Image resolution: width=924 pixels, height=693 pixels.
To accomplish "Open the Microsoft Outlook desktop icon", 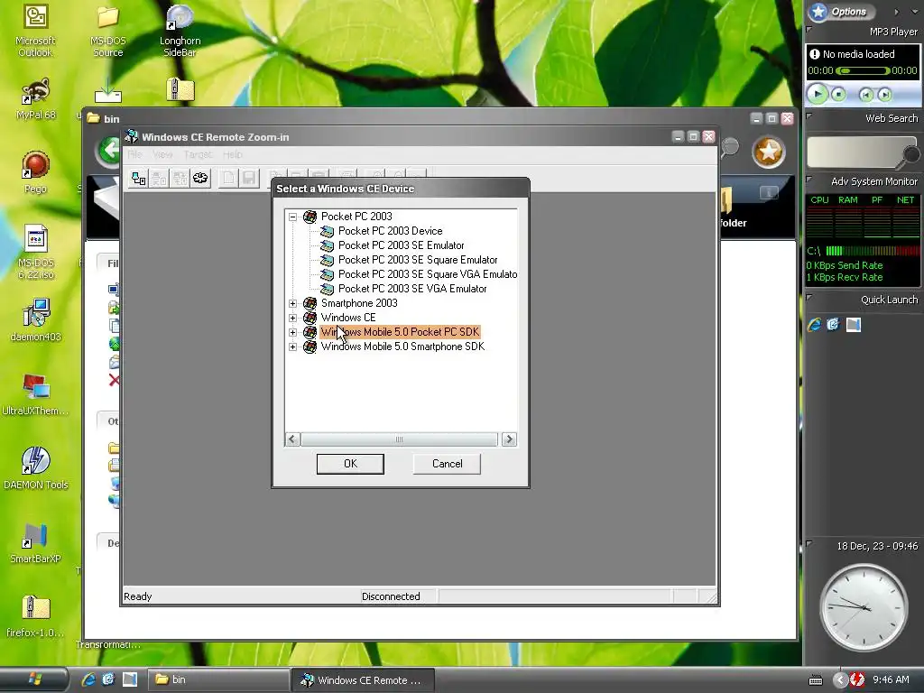I will (x=35, y=31).
